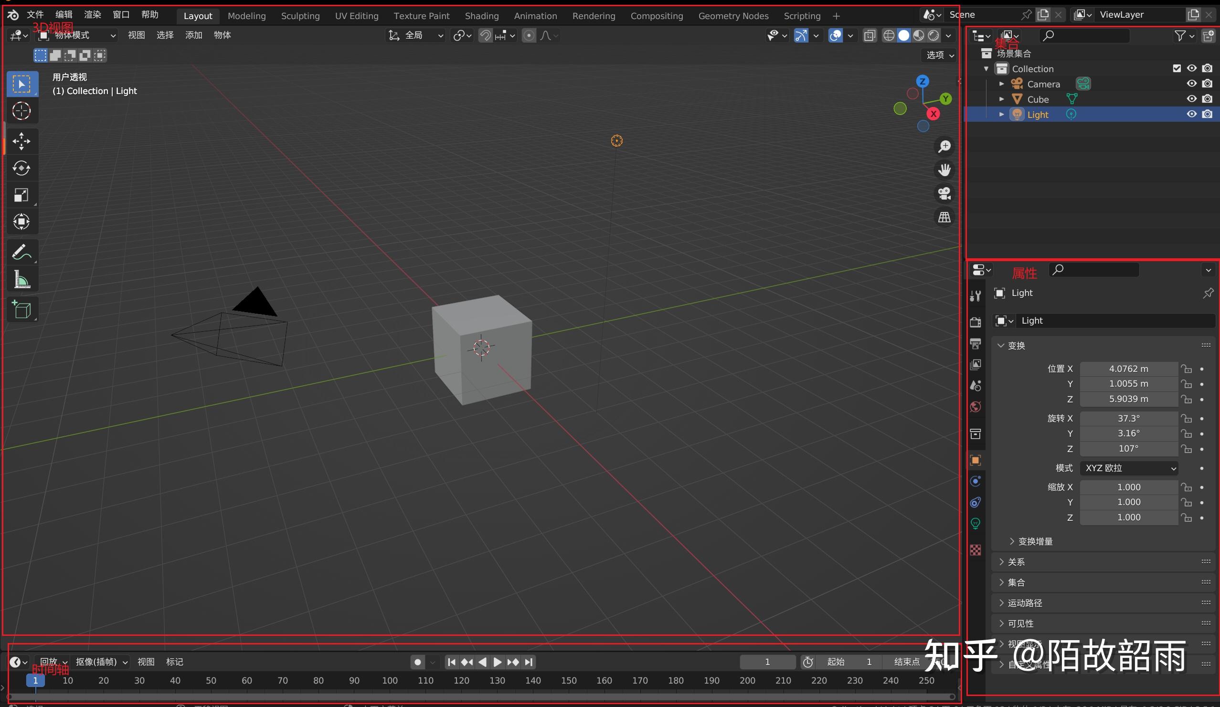Jump to the first frame
Viewport: 1220px width, 707px height.
point(452,662)
